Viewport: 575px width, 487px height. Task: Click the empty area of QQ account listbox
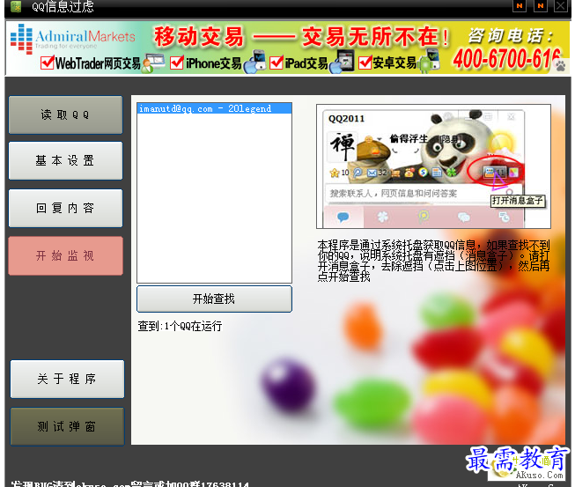point(214,198)
